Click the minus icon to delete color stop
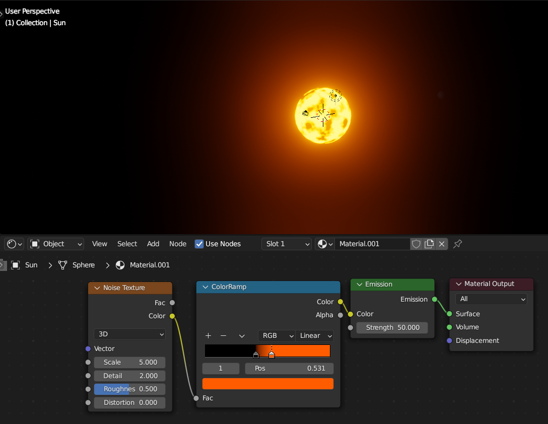Image resolution: width=548 pixels, height=424 pixels. click(224, 336)
